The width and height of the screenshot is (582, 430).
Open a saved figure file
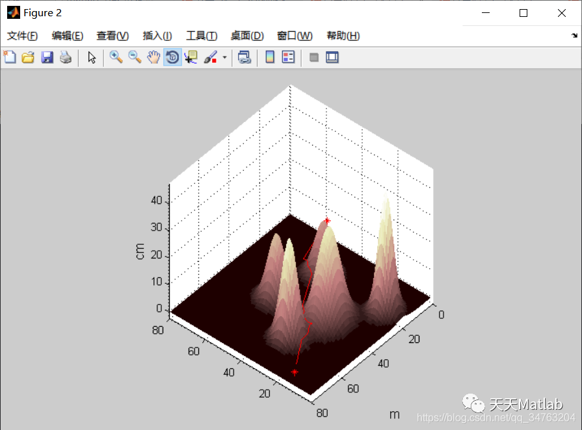28,57
